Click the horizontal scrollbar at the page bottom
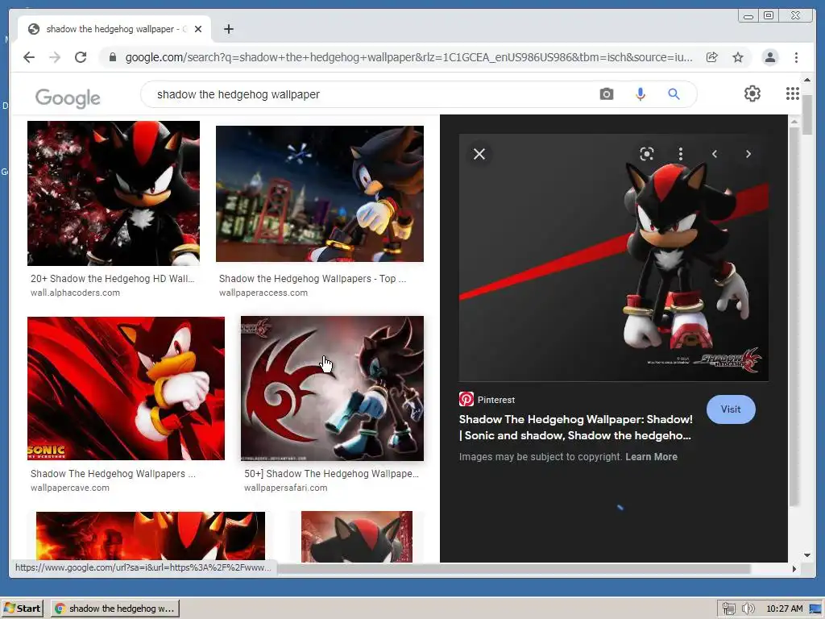Viewport: 825px width, 619px height. tap(513, 568)
